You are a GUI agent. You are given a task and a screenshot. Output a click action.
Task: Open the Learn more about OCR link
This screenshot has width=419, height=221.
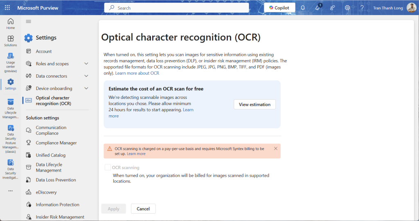coord(137,73)
